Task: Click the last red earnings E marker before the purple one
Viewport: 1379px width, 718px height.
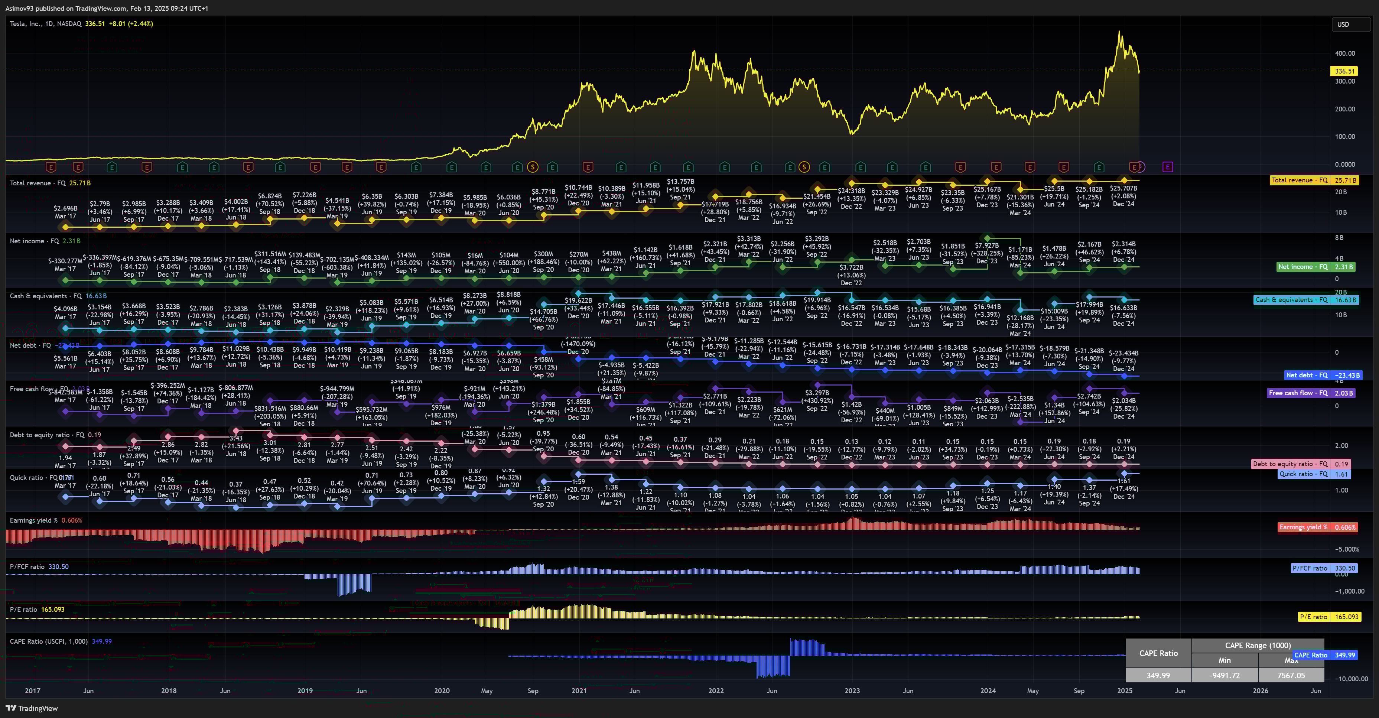Action: (1134, 167)
